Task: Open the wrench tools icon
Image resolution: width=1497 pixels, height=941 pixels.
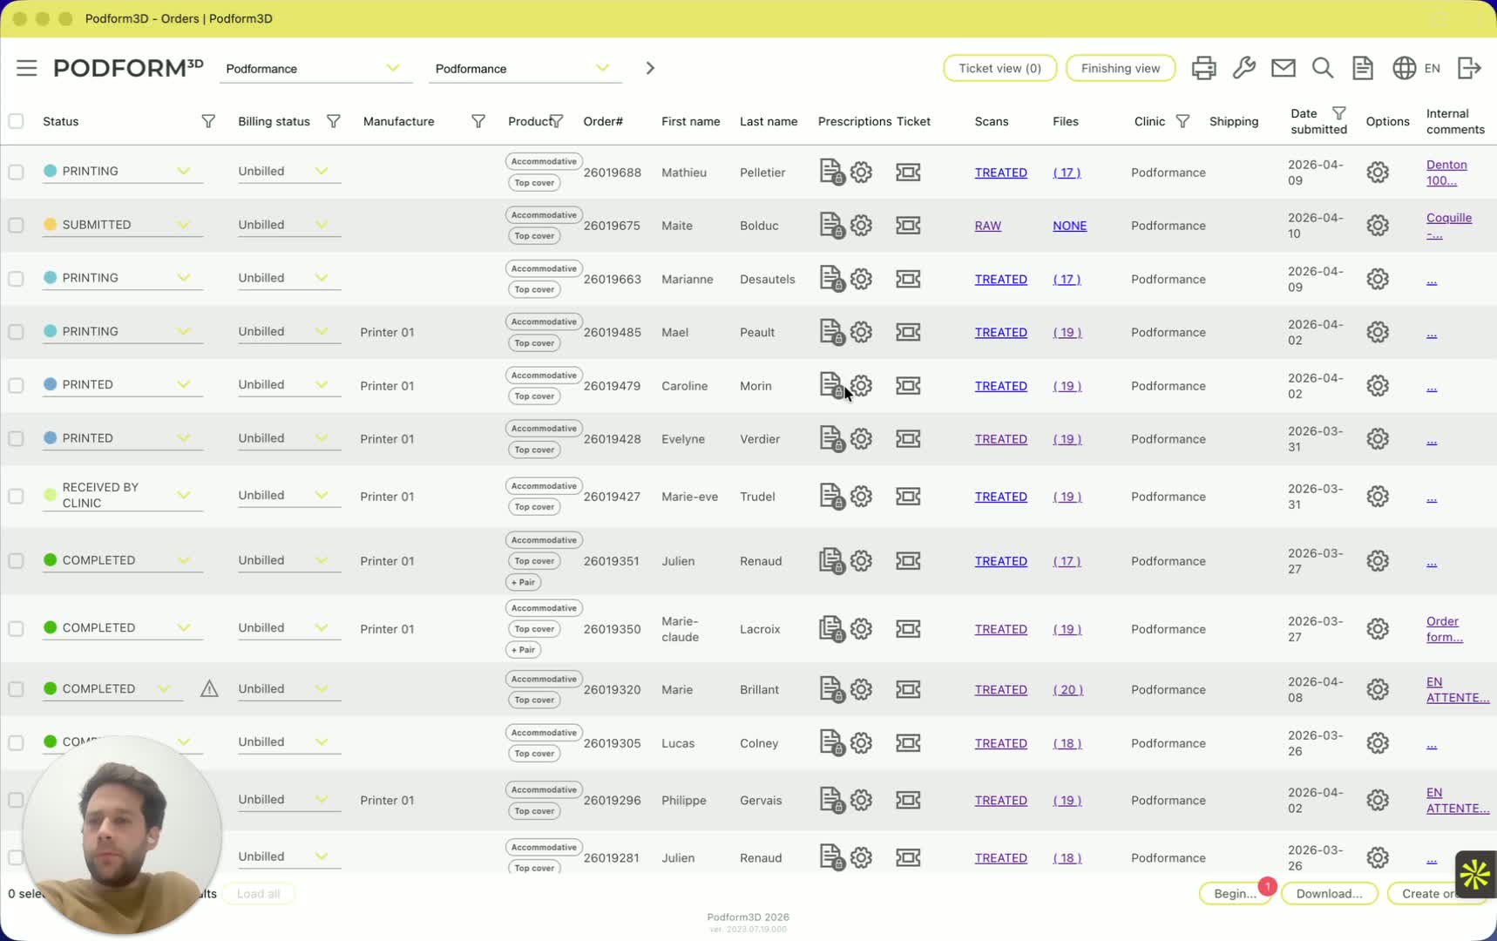Action: (x=1243, y=68)
